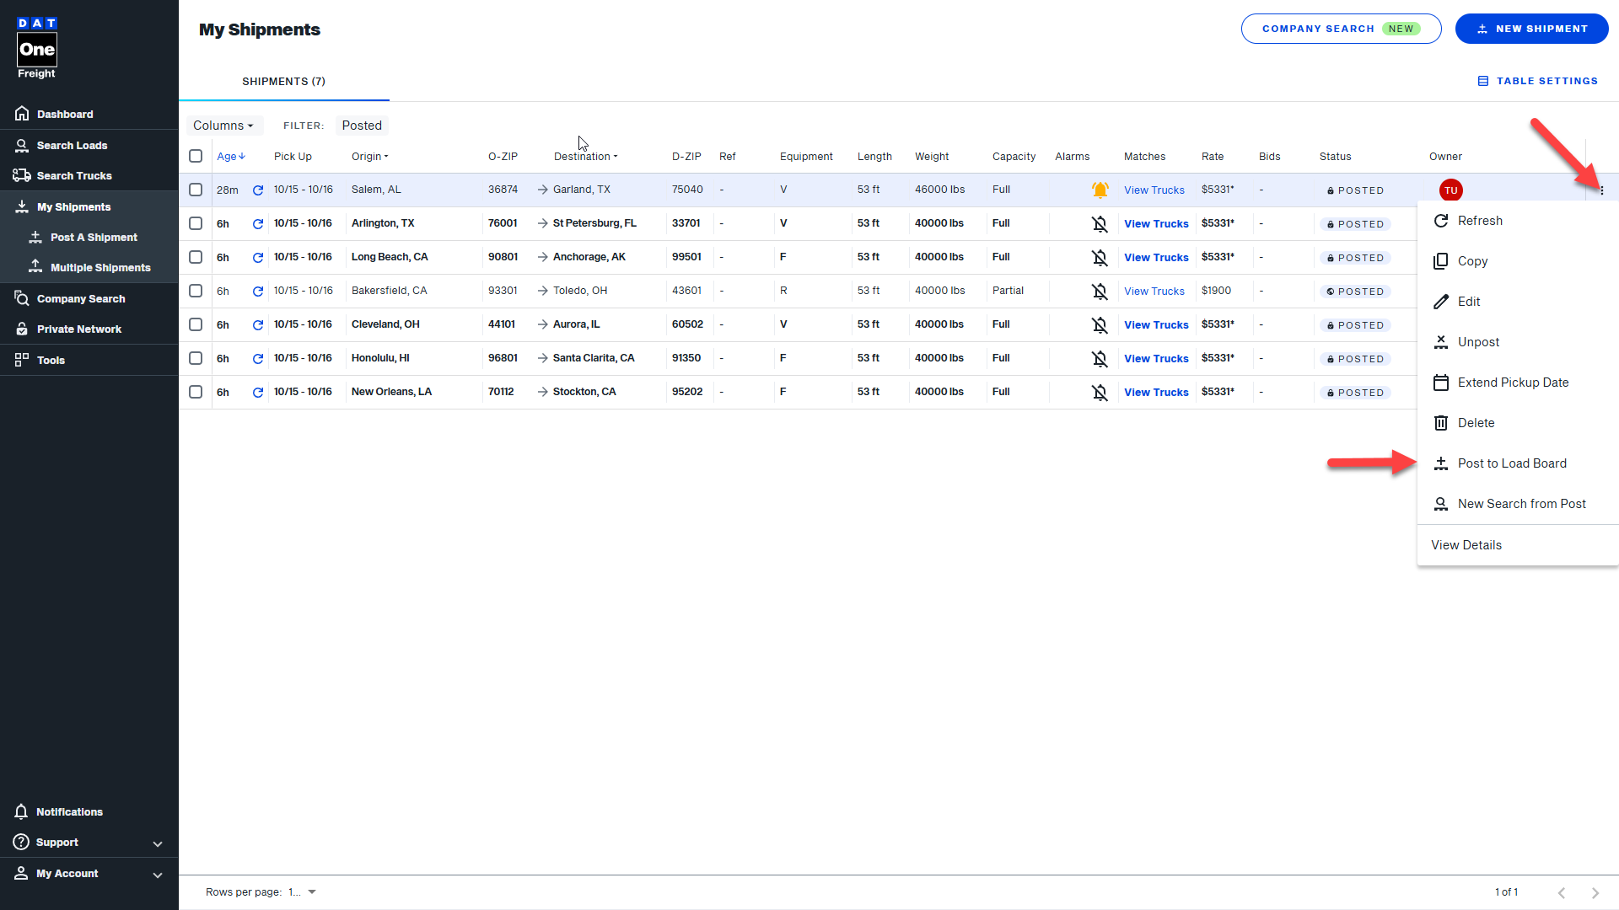The height and width of the screenshot is (910, 1619).
Task: Go to the Dashboard home icon
Action: point(22,114)
